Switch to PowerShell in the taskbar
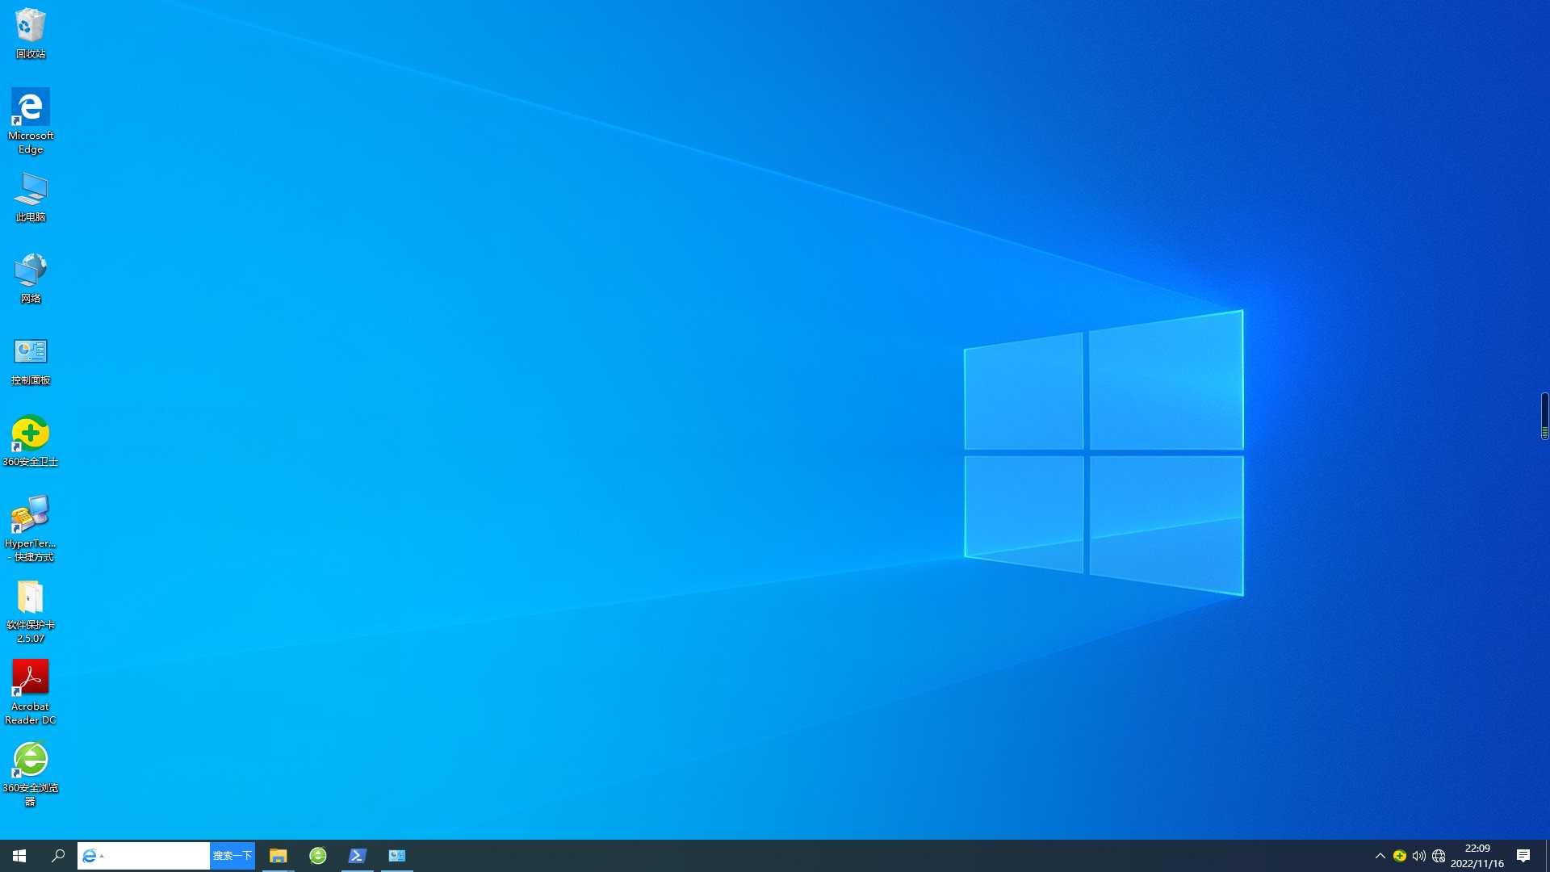 358,856
